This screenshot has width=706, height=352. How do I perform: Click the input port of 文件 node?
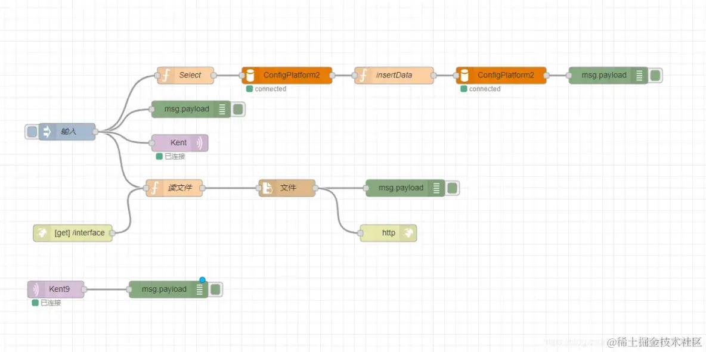(259, 188)
